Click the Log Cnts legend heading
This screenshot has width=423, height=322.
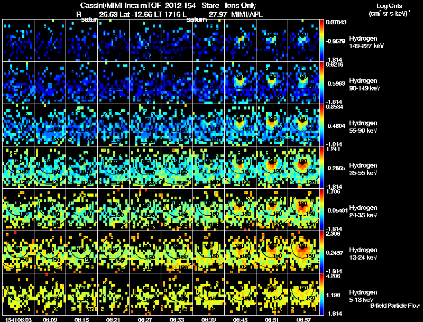click(x=389, y=6)
